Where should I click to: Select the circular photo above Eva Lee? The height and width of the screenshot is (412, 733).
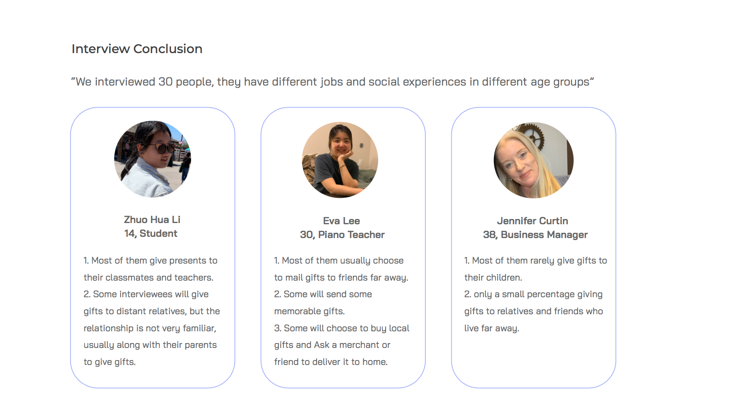coord(340,160)
